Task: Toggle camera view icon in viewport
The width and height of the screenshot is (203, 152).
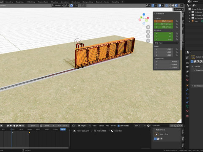Action: [x=148, y=36]
